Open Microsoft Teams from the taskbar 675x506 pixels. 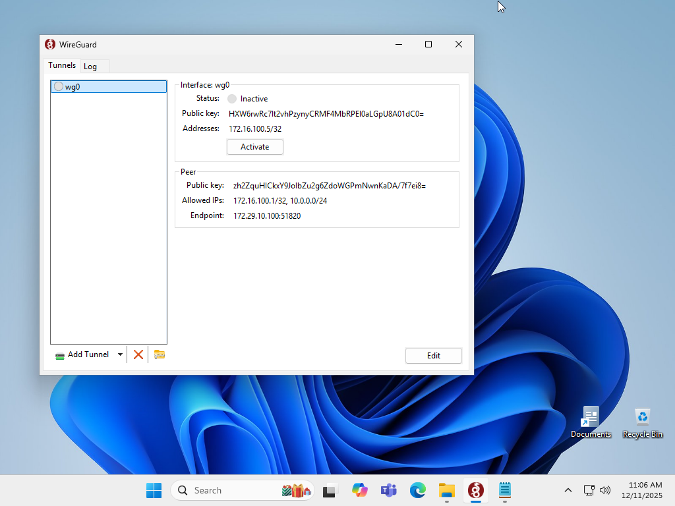tap(388, 490)
